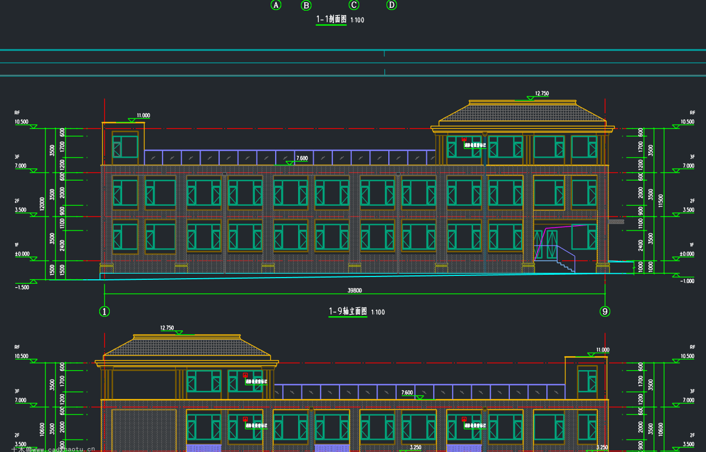Select the axis bubble labeled C
Image resolution: width=706 pixels, height=452 pixels.
coord(354,5)
